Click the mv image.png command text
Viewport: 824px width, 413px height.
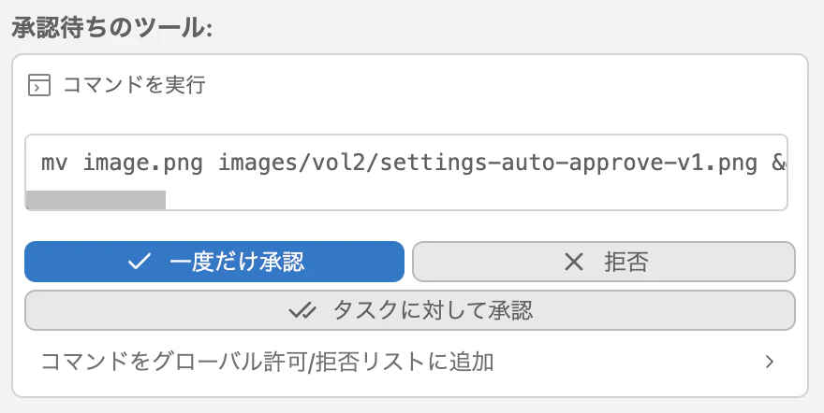(x=413, y=163)
